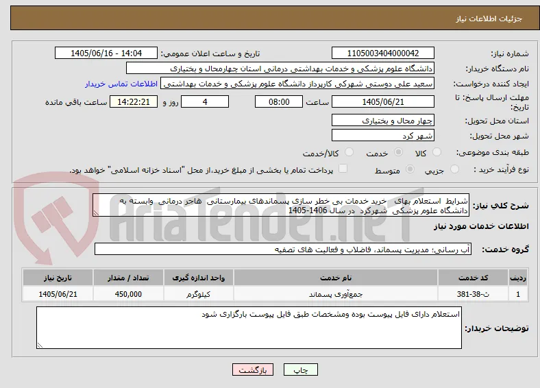Click the general need description text area

pyautogui.click(x=281, y=205)
